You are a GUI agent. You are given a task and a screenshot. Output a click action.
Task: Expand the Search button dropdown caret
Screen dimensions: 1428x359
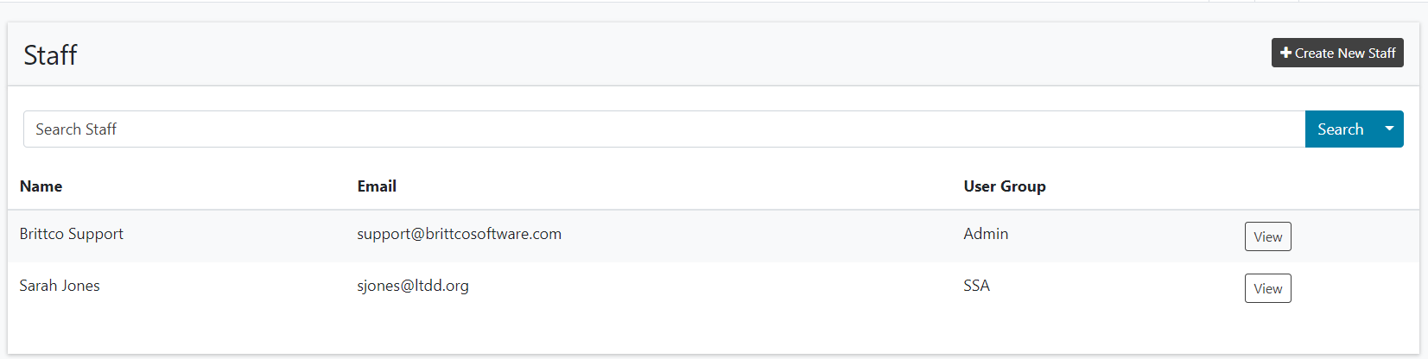tap(1389, 129)
